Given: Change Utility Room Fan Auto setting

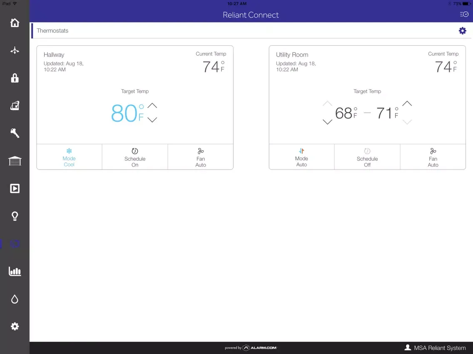Looking at the screenshot, I should tap(433, 157).
